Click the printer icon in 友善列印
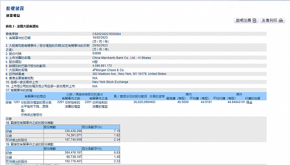290x165 pixels. click(281, 21)
